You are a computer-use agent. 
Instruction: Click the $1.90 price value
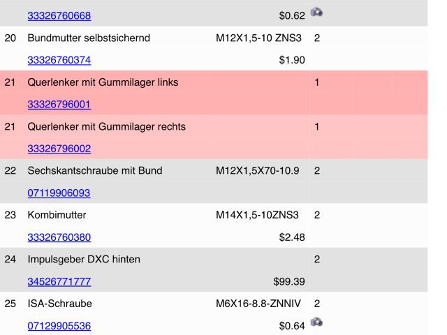[292, 61]
